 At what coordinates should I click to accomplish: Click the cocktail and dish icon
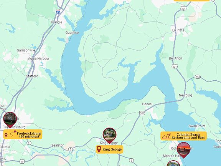(x=167, y=136)
